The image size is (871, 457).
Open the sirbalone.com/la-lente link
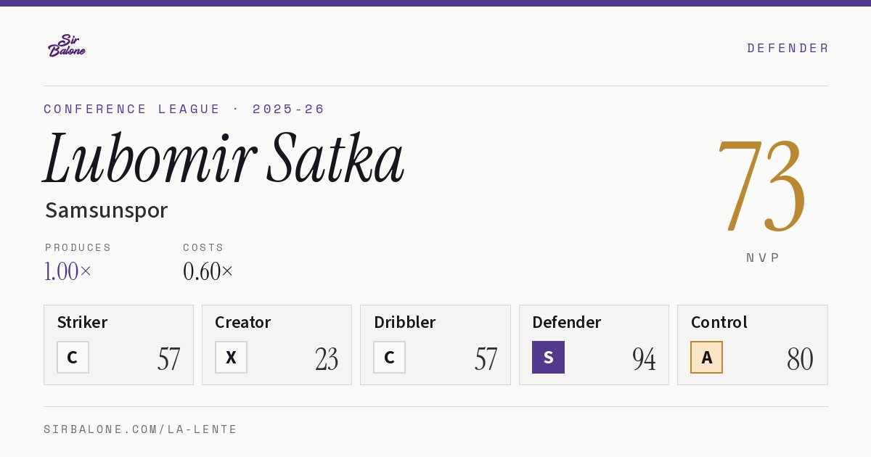(141, 429)
